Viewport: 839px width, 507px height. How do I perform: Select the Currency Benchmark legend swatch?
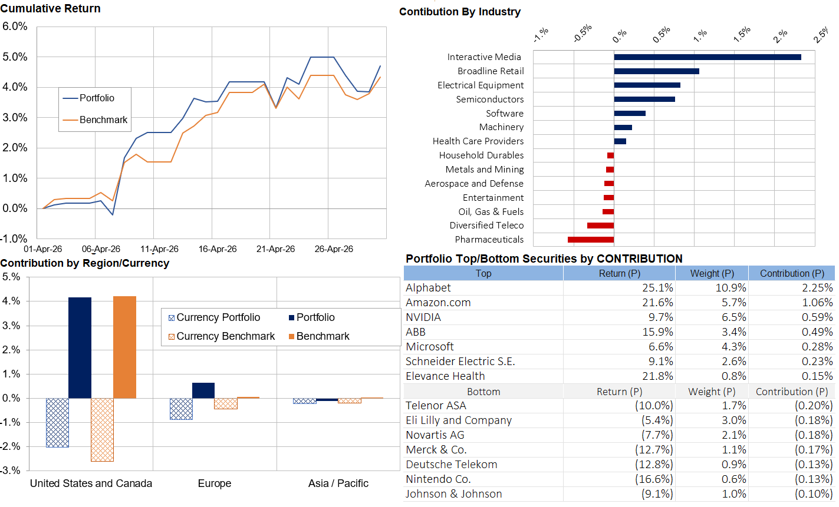(x=172, y=337)
